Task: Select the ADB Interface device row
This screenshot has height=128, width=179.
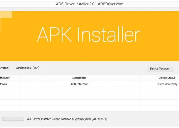Action: pos(79,84)
